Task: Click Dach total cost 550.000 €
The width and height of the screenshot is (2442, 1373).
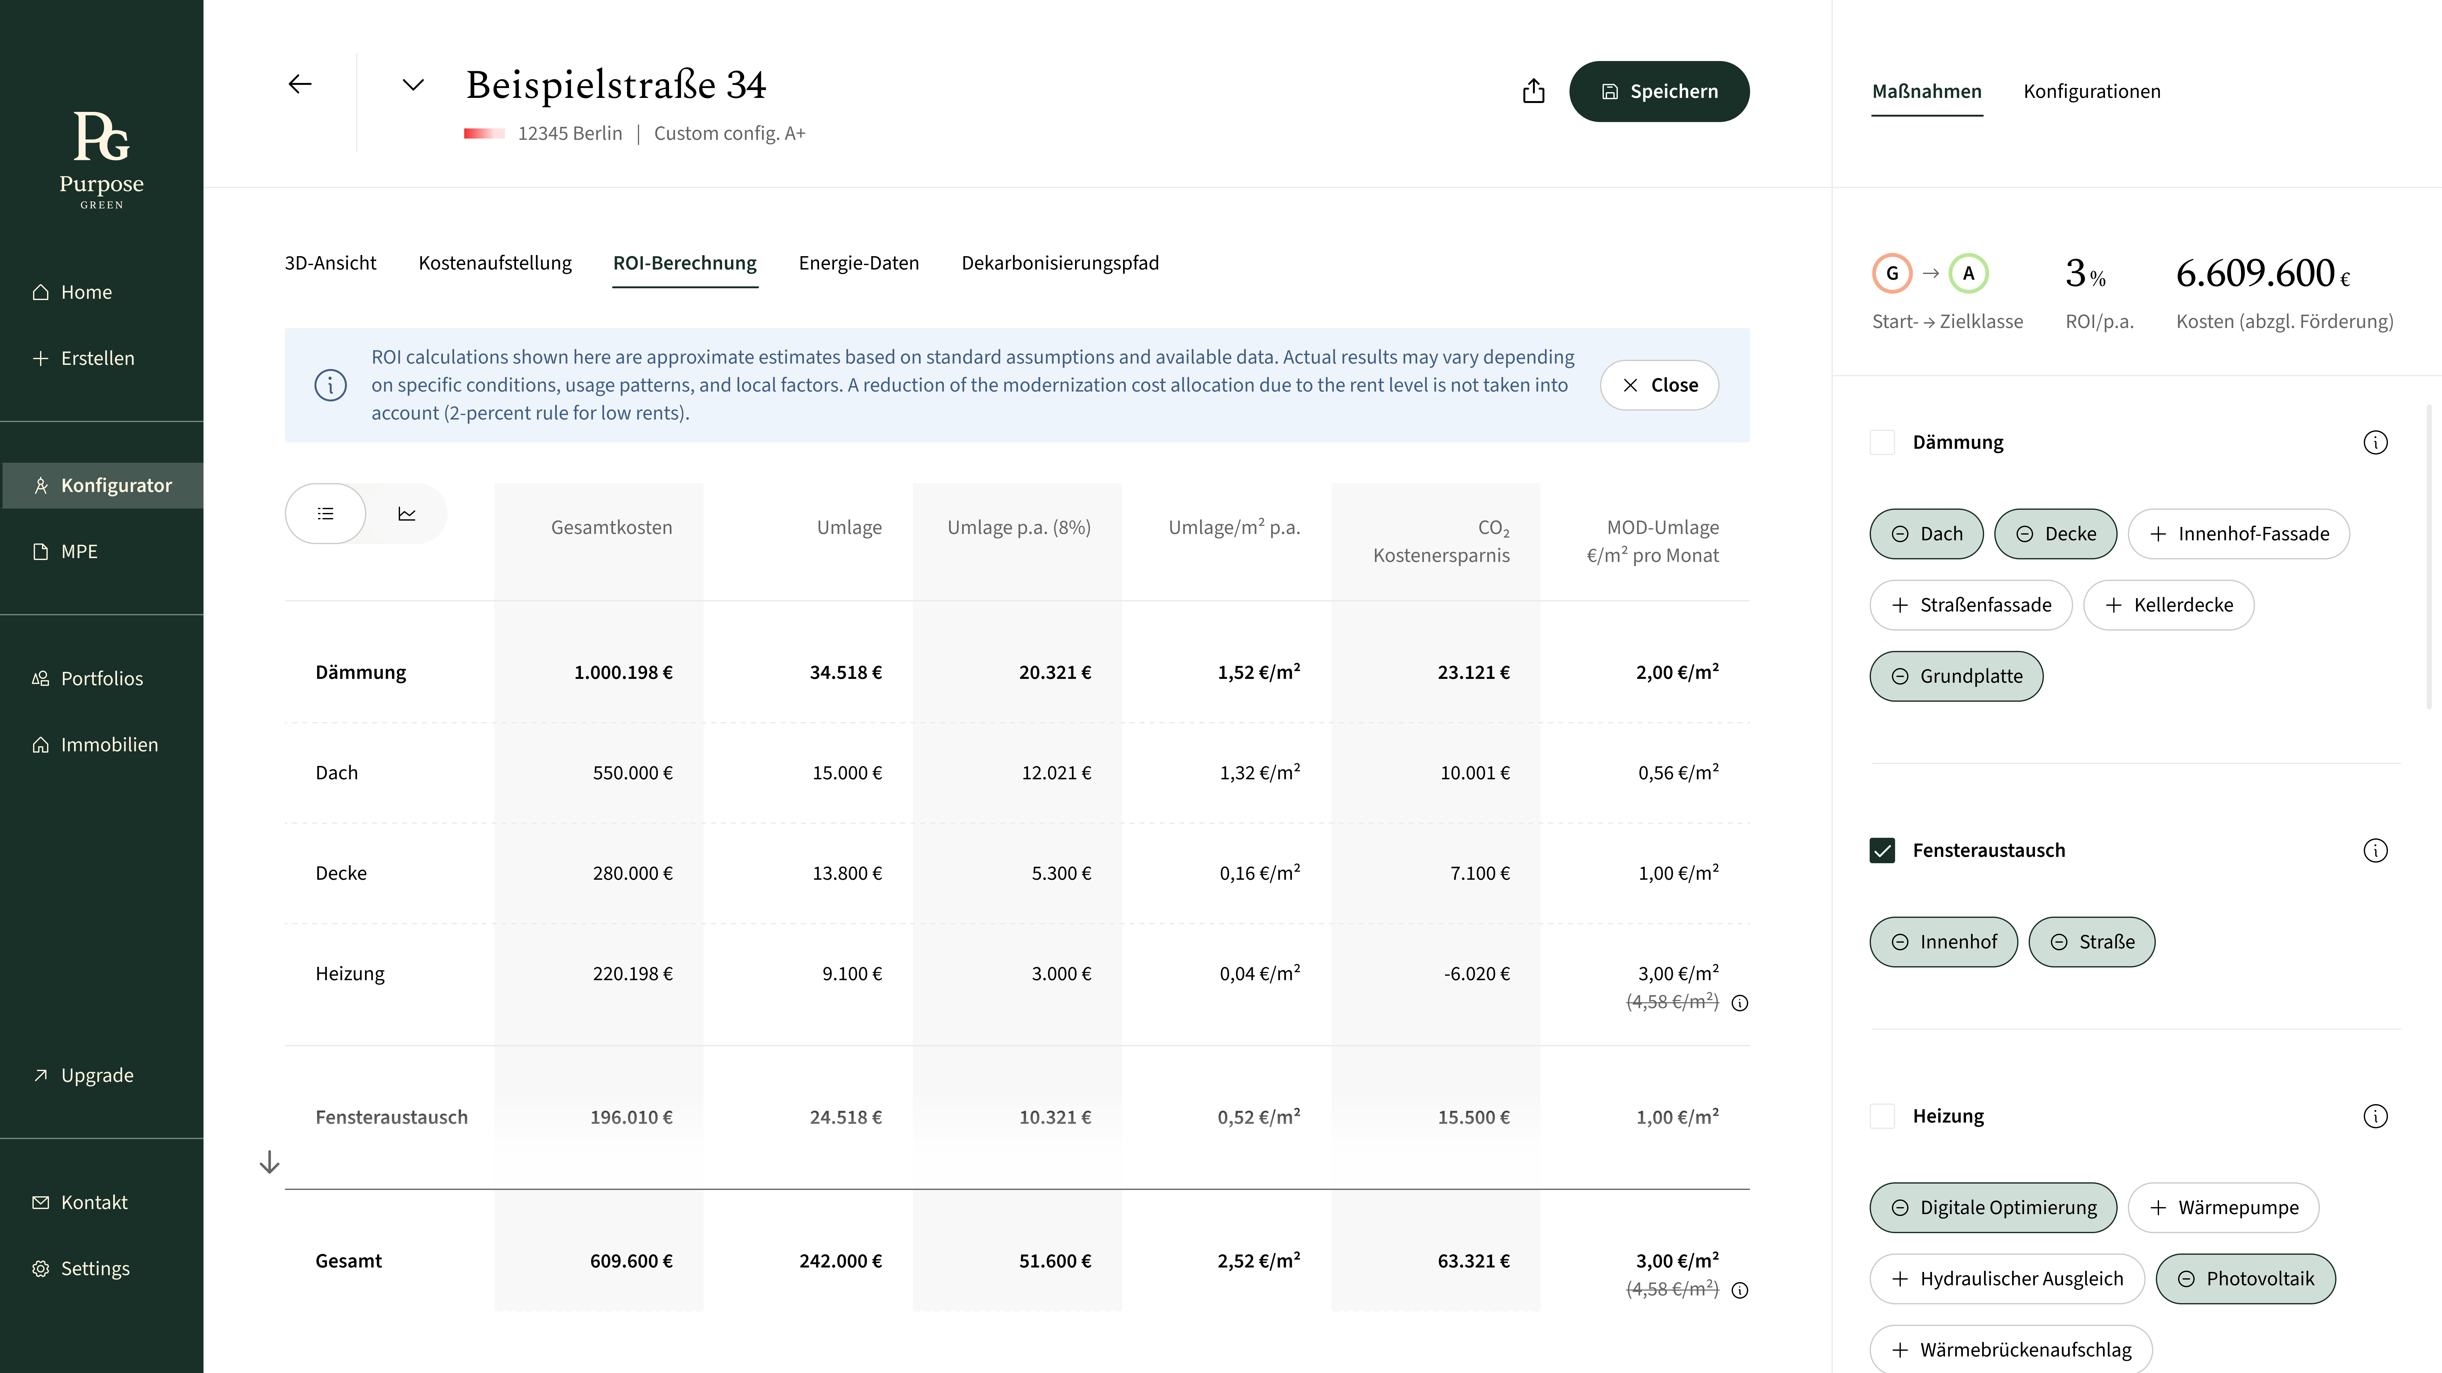Action: pyautogui.click(x=632, y=773)
